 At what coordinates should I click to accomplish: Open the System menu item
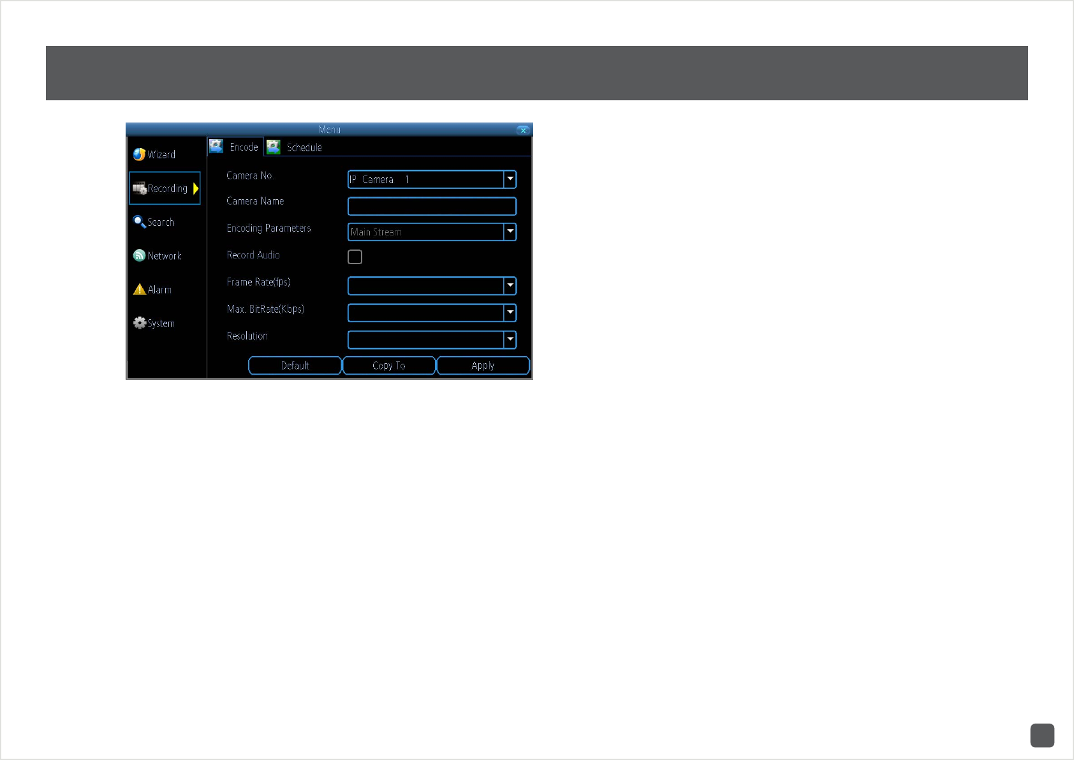(x=154, y=324)
